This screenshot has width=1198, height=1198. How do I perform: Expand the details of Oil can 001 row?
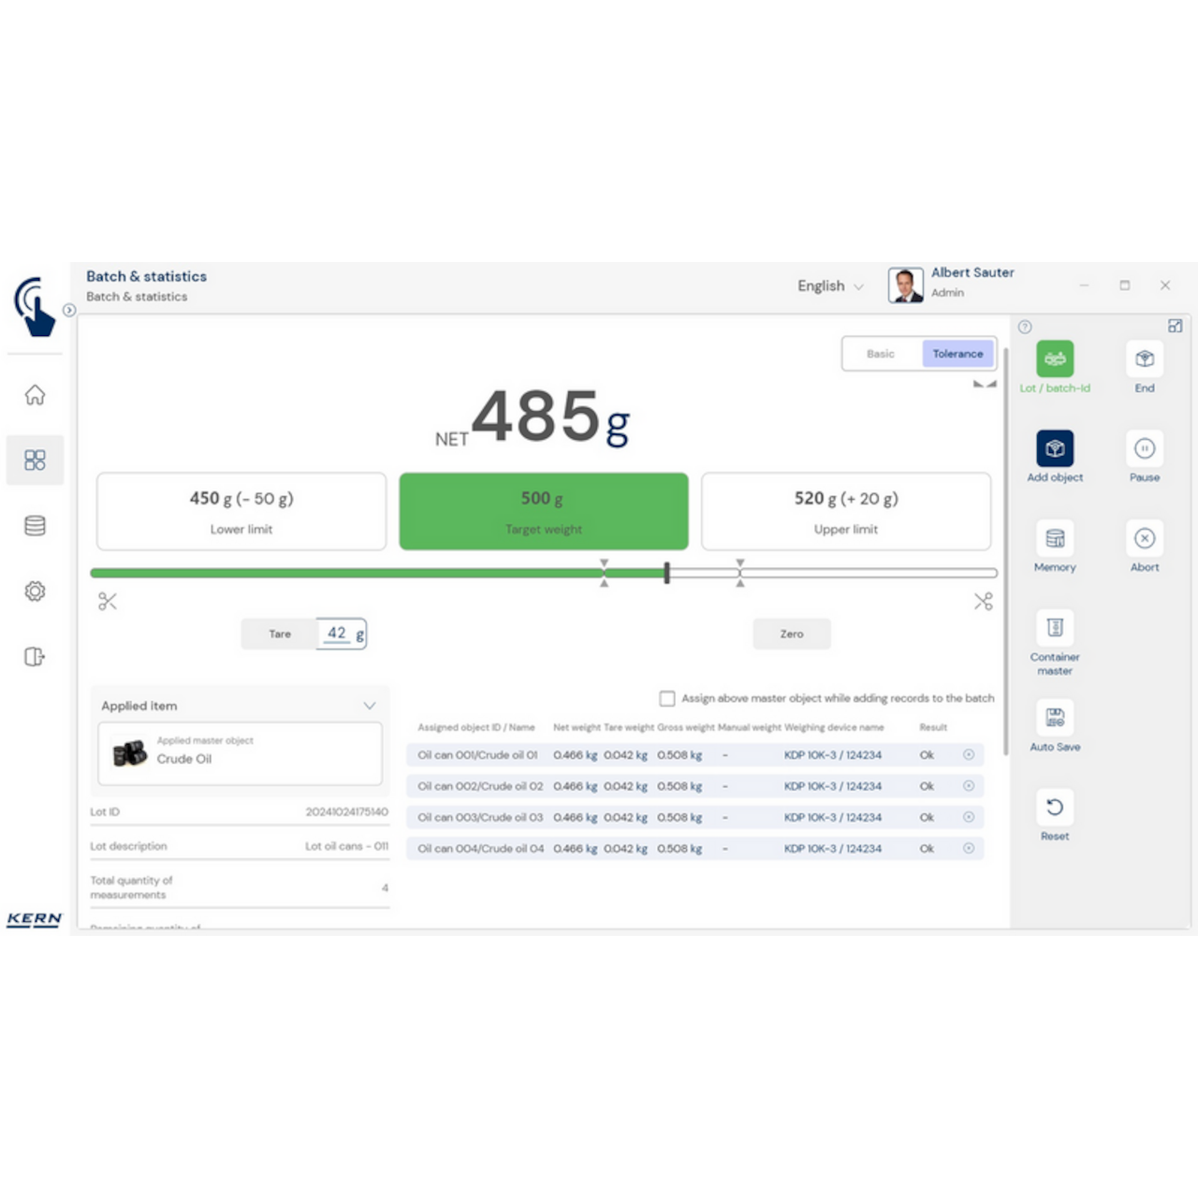click(x=969, y=754)
